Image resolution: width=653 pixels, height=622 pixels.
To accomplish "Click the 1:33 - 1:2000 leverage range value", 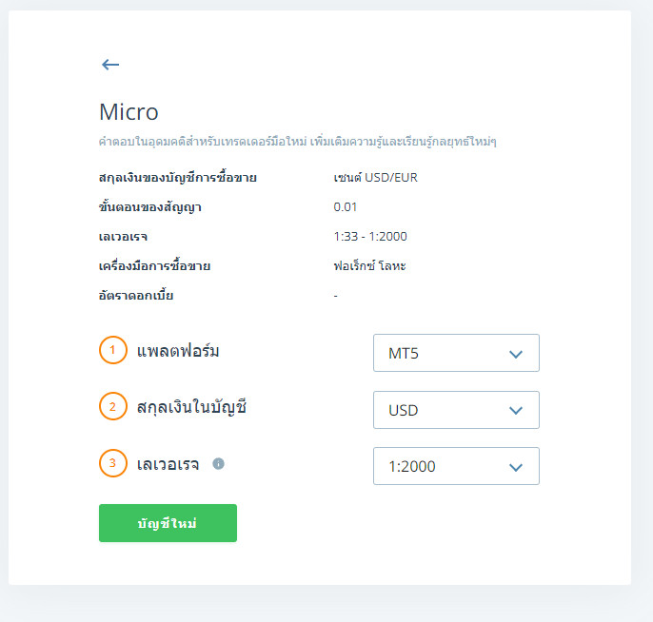I will coord(370,236).
